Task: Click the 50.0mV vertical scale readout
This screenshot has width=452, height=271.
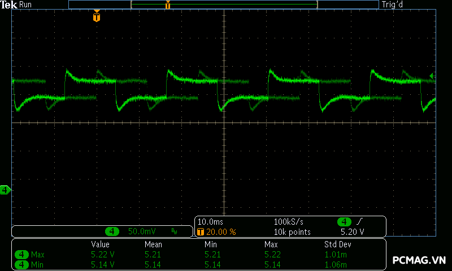Action: pos(142,231)
